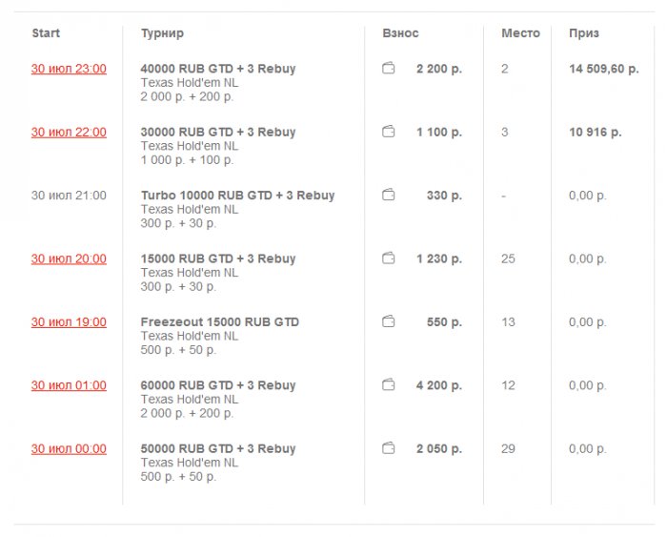Image resolution: width=667 pixels, height=537 pixels.
Task: Click wallet icon beside 1 230 р. buy-in
Action: 389,258
